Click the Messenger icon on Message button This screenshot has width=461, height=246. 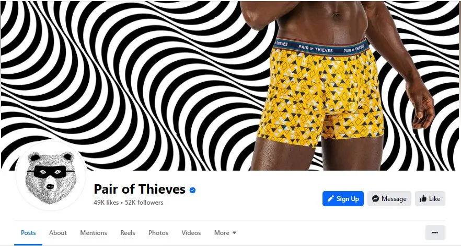pos(375,199)
